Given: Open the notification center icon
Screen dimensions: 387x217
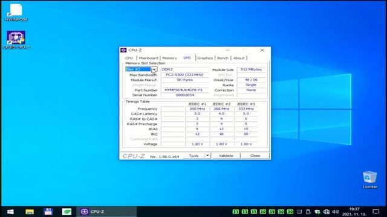Looking at the screenshot, I should [x=376, y=212].
